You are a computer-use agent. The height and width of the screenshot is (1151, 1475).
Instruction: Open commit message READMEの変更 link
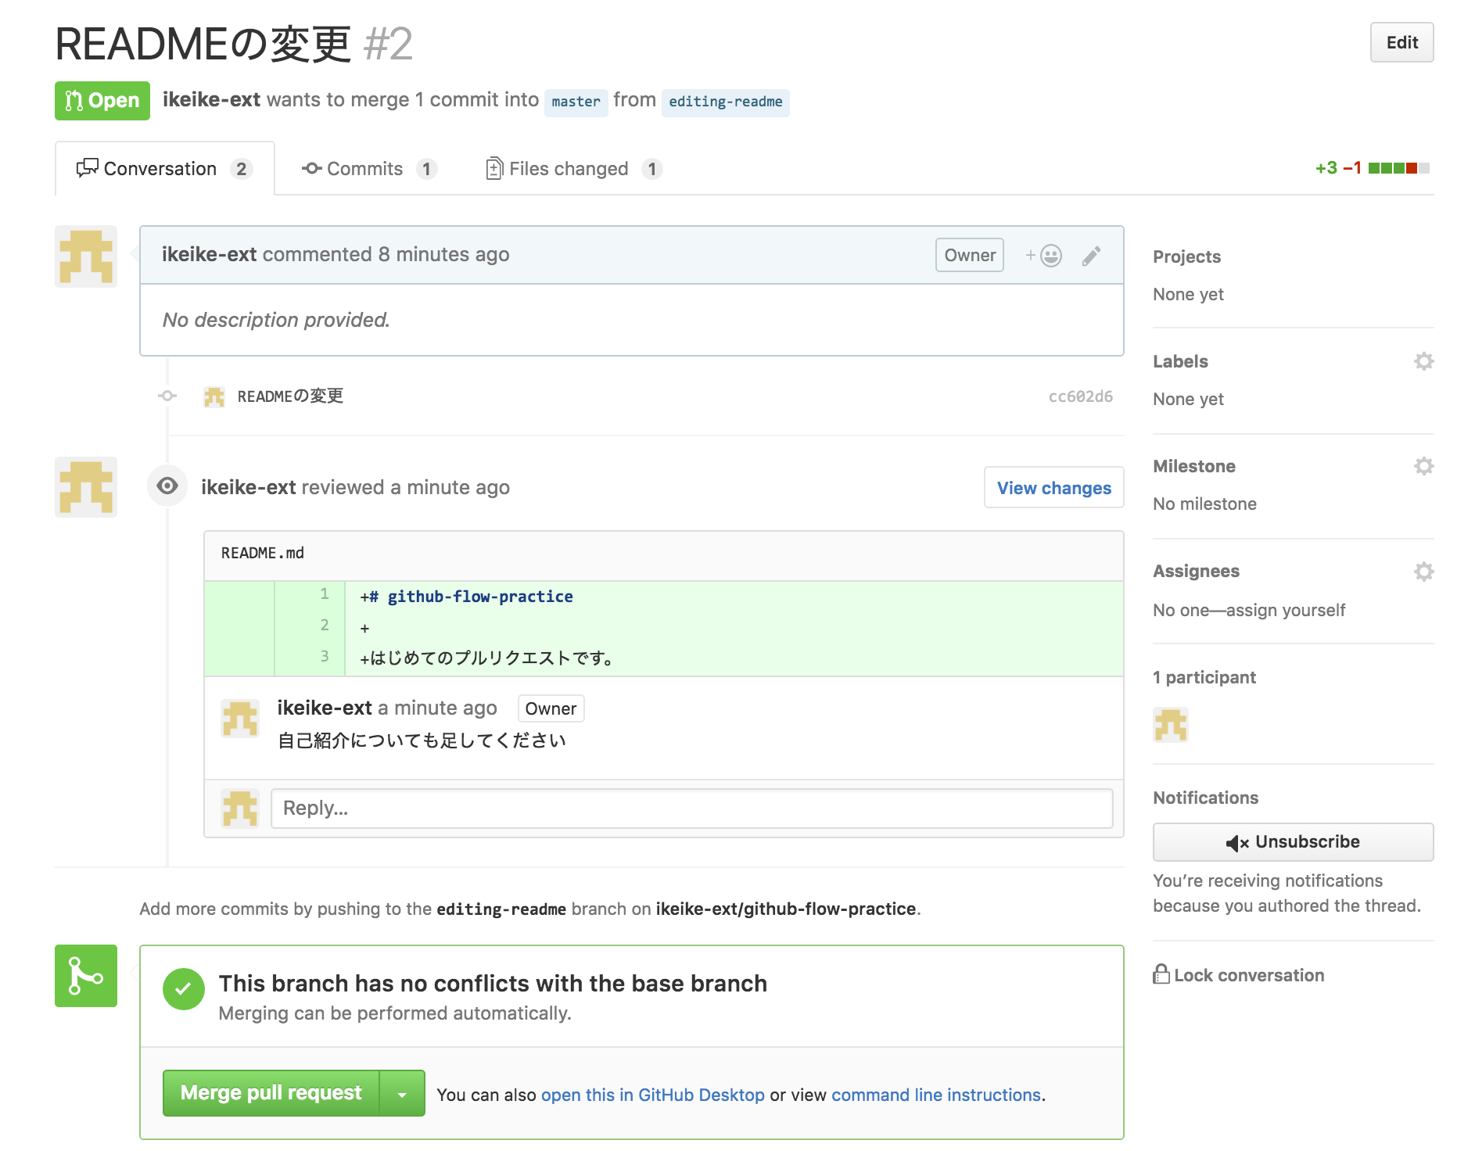(290, 396)
